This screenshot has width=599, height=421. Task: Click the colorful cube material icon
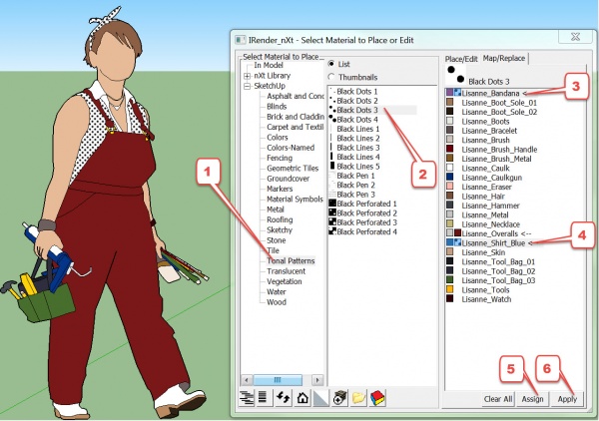377,399
